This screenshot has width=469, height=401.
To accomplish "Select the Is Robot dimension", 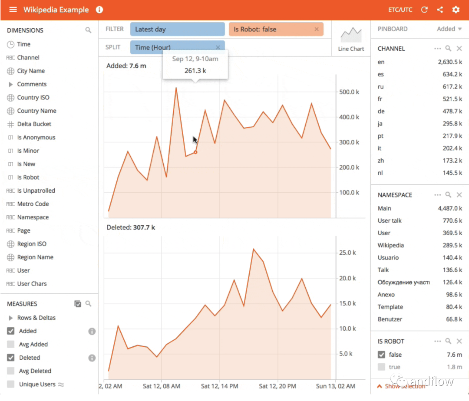I will [x=28, y=177].
